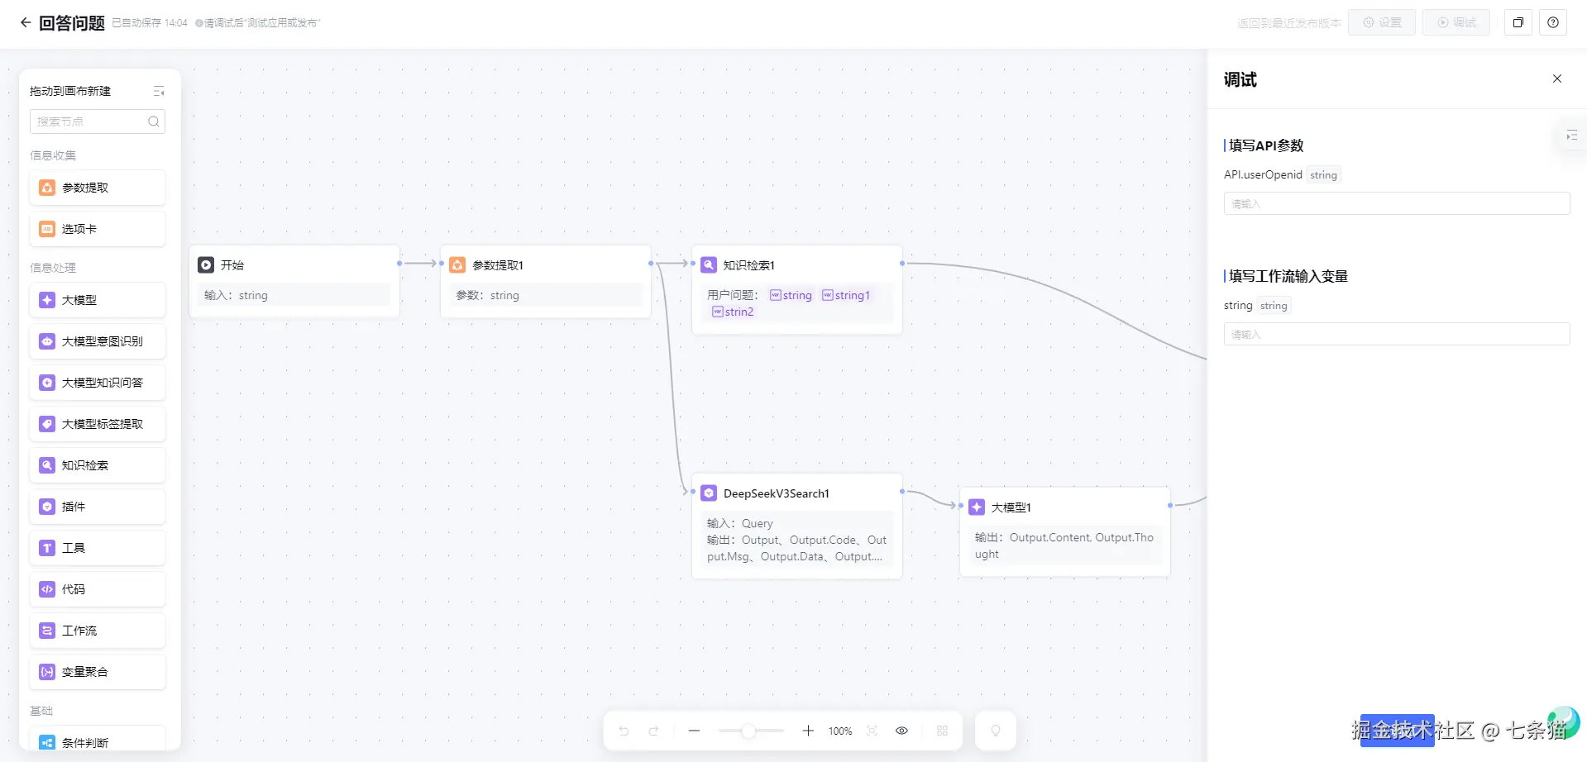
Task: Open the help question-mark icon
Action: 1553,23
